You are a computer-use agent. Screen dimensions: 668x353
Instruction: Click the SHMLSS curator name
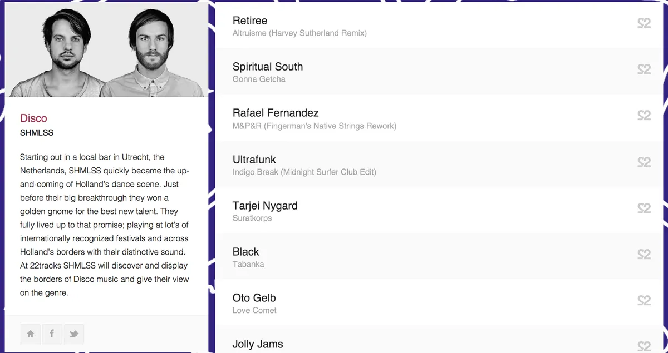(37, 133)
